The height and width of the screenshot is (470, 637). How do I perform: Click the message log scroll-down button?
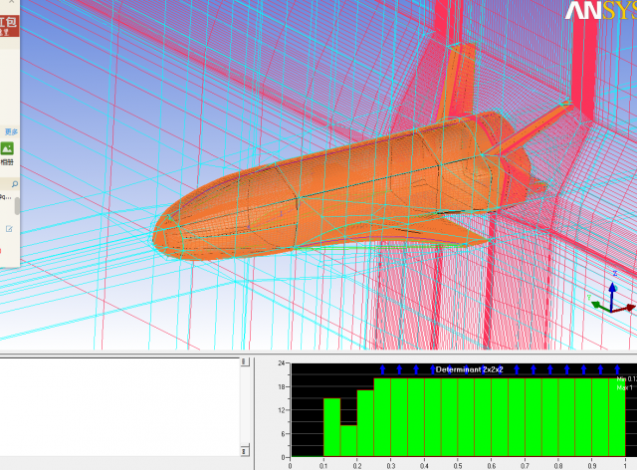coord(244,451)
